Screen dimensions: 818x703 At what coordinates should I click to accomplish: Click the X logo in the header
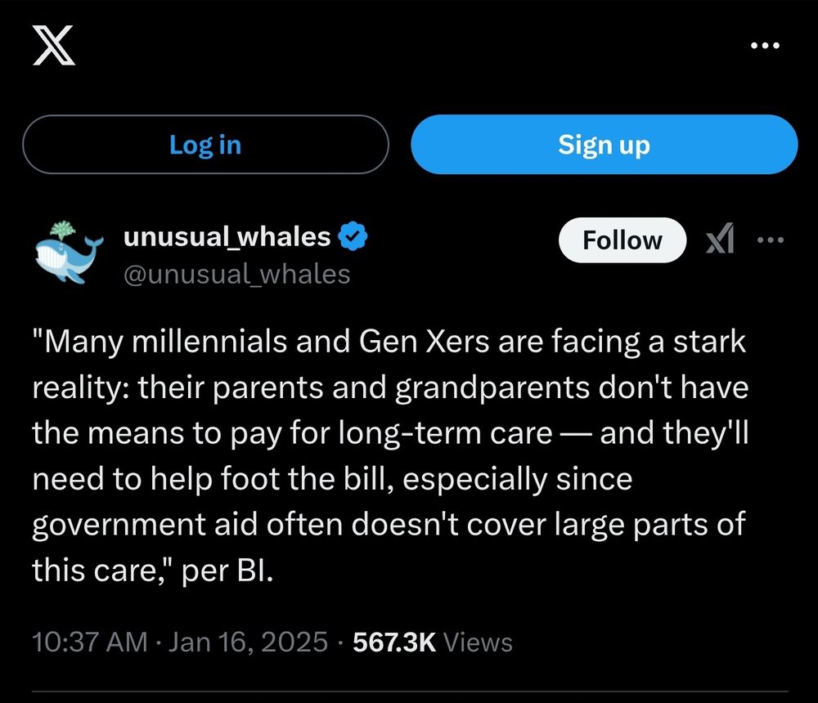pyautogui.click(x=54, y=46)
